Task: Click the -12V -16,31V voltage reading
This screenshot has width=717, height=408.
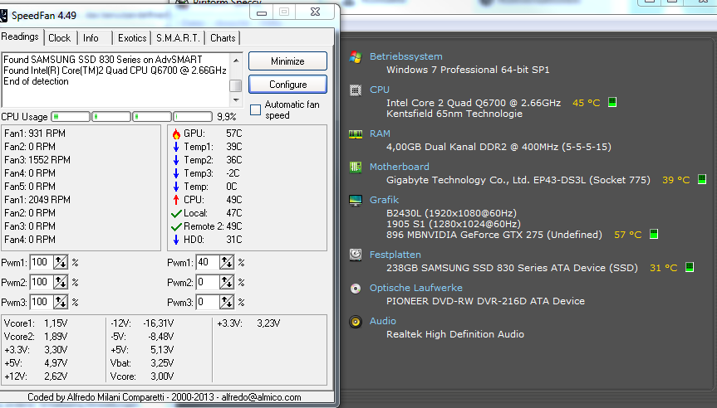Action: pos(142,323)
